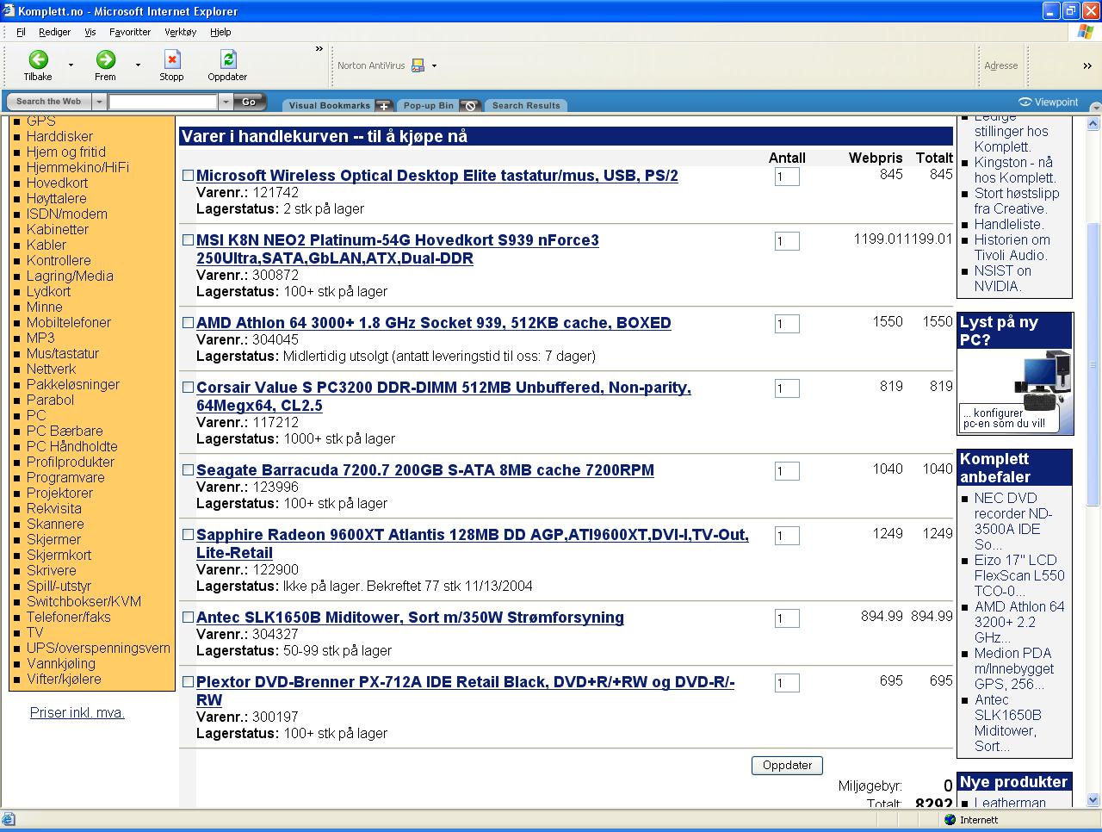Click the Stopp page loading icon

point(171,59)
